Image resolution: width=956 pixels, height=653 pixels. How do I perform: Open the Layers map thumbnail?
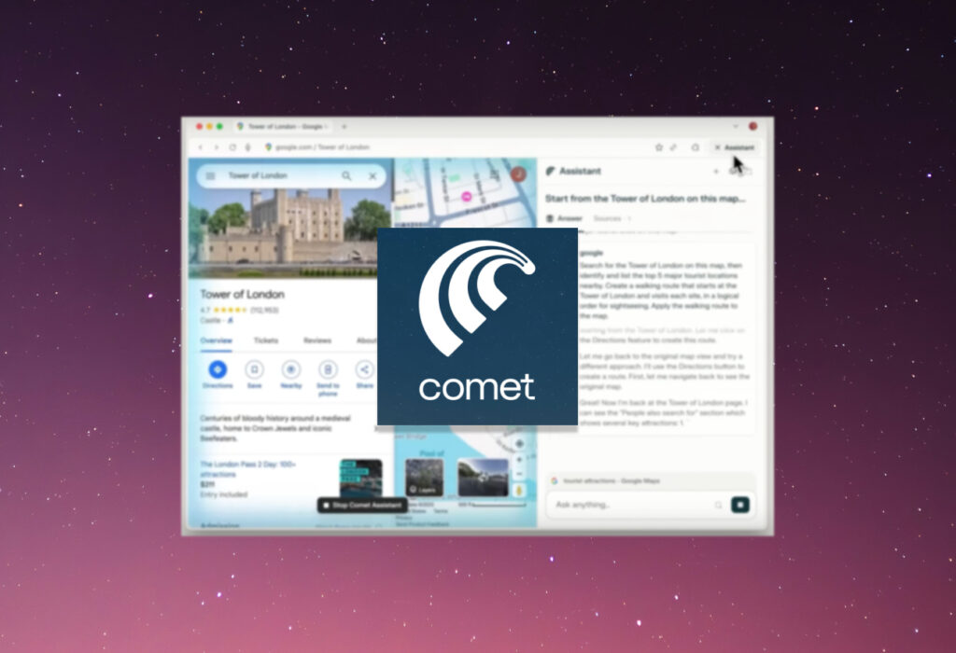point(425,479)
